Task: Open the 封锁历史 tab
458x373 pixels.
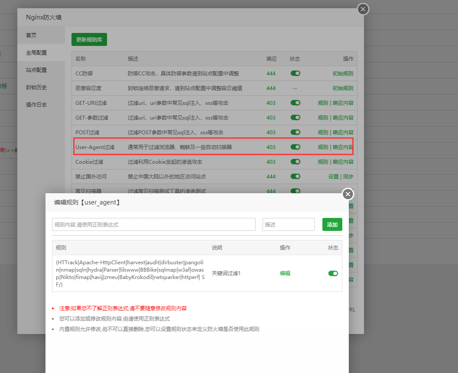Action: click(x=41, y=87)
